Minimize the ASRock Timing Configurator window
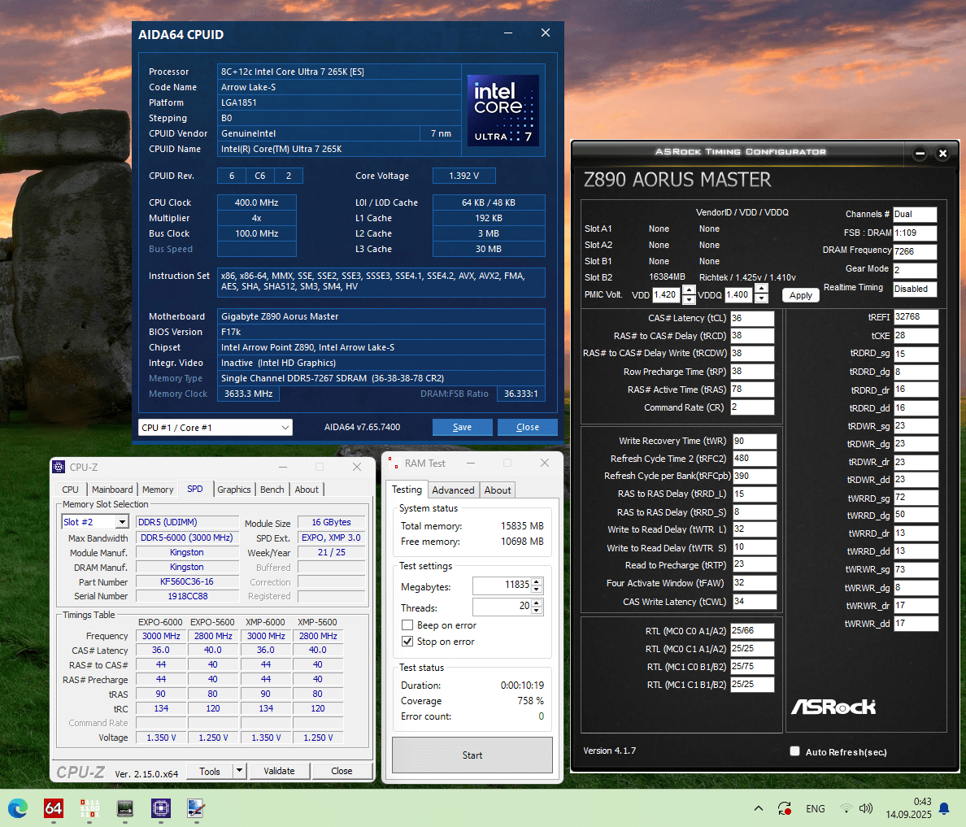966x827 pixels. pyautogui.click(x=920, y=154)
